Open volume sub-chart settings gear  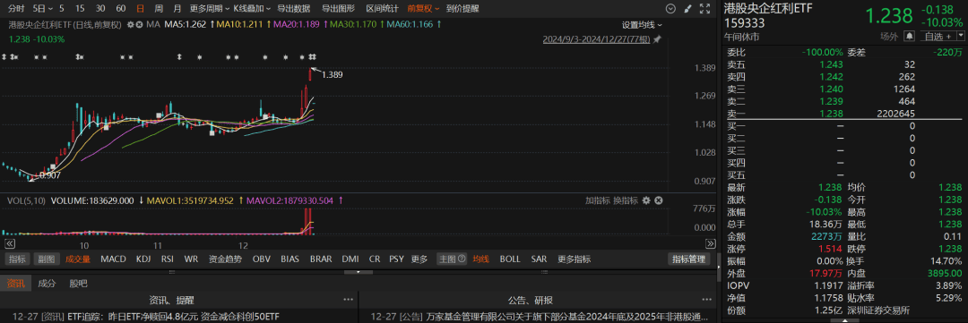646,200
